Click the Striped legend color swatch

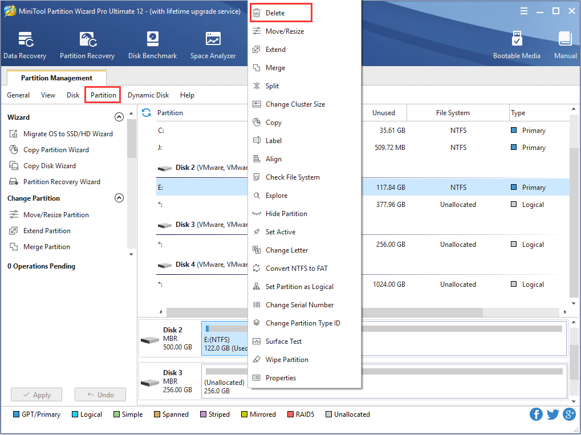tap(202, 414)
